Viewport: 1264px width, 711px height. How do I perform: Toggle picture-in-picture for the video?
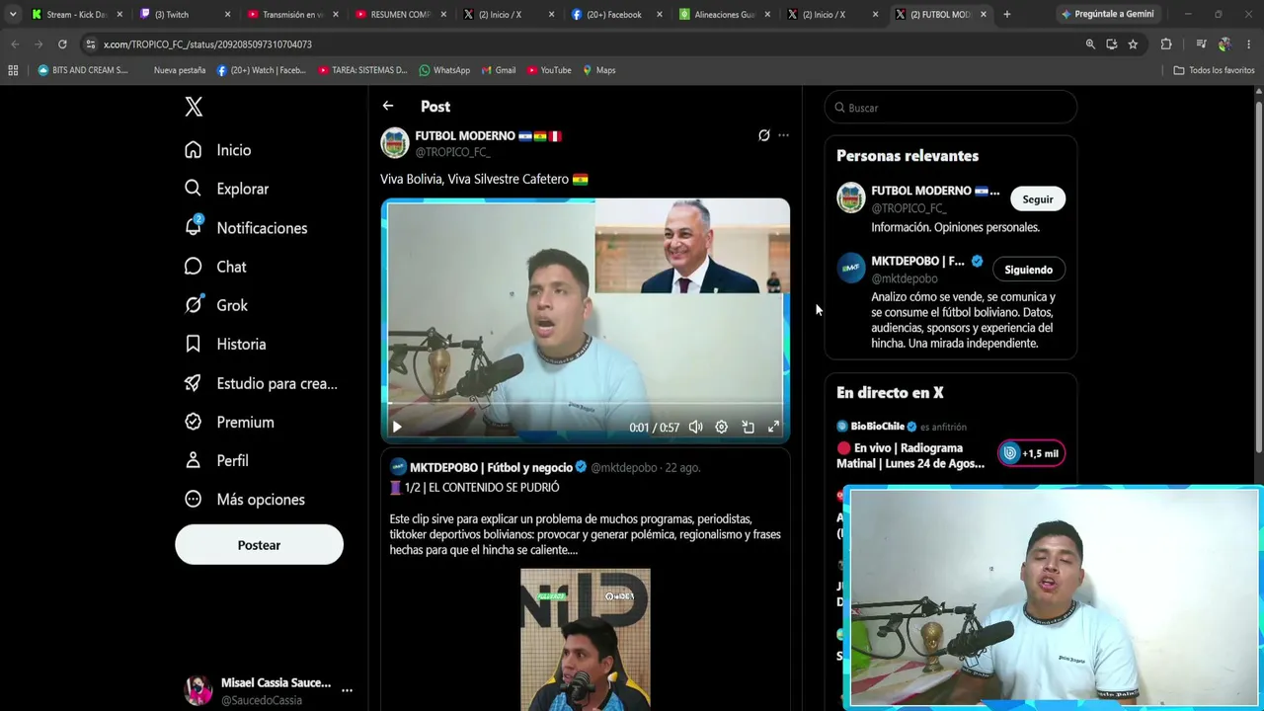pos(748,427)
